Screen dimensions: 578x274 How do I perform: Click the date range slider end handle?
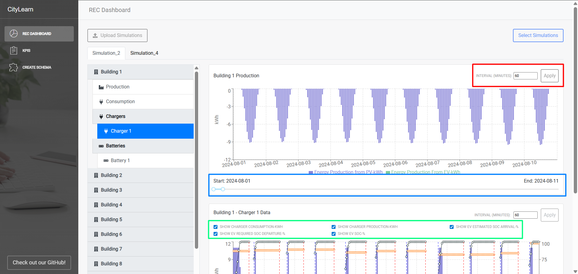pos(223,189)
